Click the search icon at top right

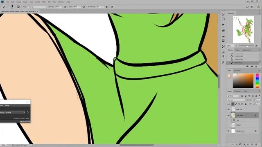(247, 7)
